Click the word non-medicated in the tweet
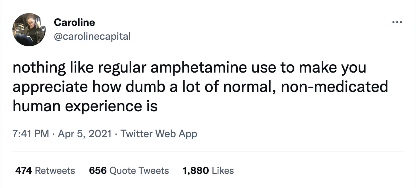This screenshot has height=188, width=416. click(334, 87)
